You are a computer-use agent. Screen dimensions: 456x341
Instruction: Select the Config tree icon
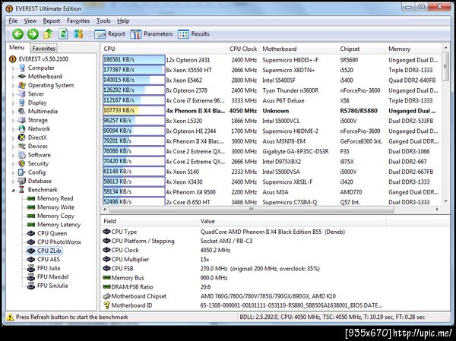[x=22, y=172]
